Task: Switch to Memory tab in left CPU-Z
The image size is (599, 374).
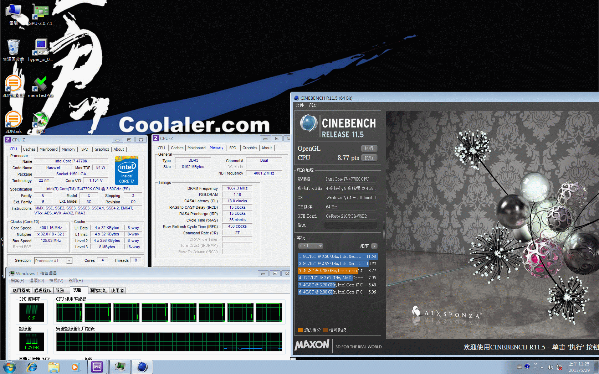Action: [68, 149]
